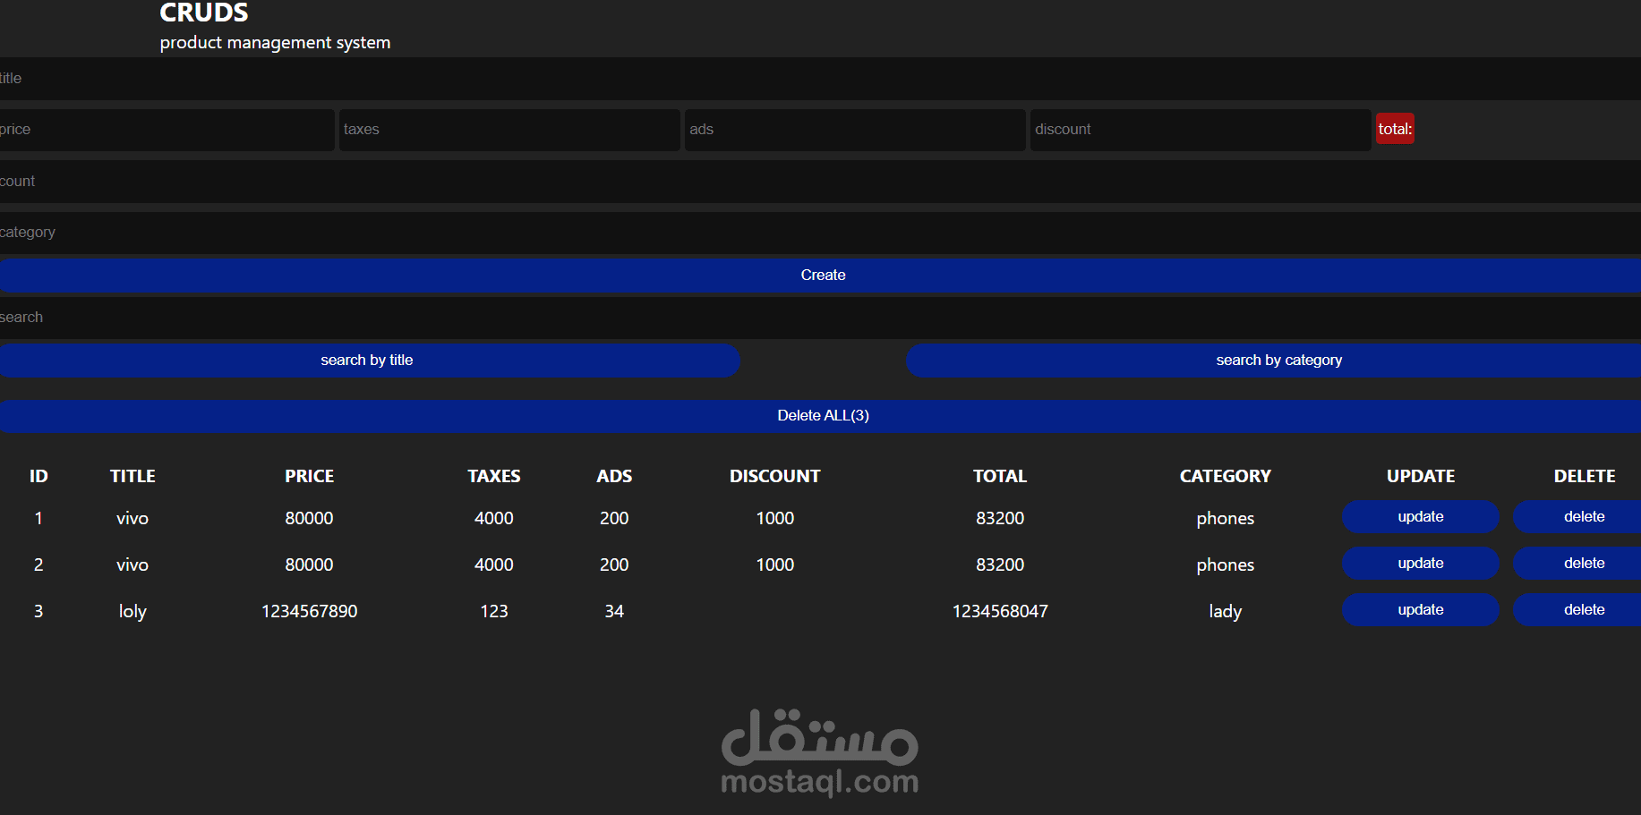The width and height of the screenshot is (1641, 815).
Task: Click ads 200 in row 2
Action: [x=614, y=565]
